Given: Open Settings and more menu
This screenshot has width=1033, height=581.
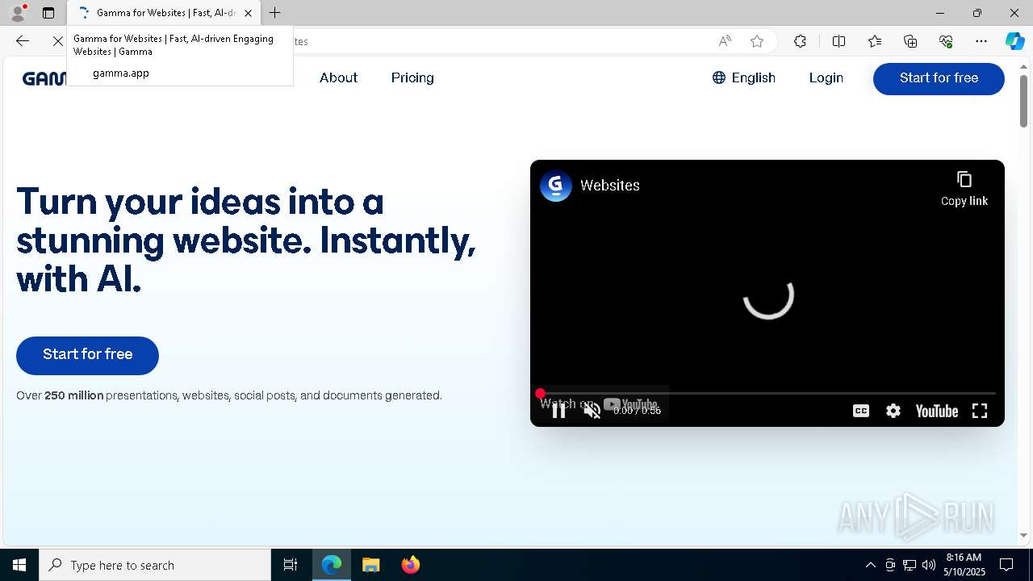Looking at the screenshot, I should coord(981,41).
